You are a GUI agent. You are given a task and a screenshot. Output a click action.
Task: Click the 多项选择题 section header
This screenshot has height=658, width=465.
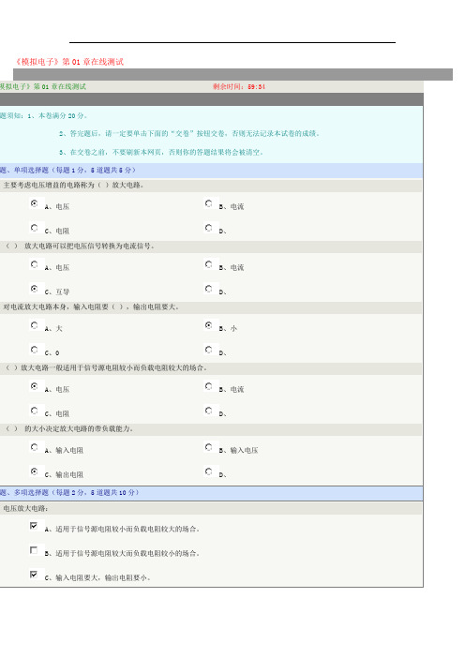[69, 492]
